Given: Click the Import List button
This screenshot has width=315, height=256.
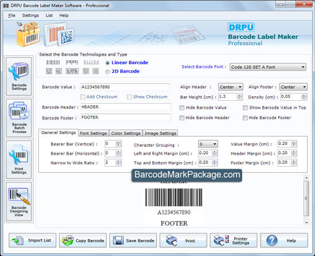Looking at the screenshot, I should pos(33,241).
